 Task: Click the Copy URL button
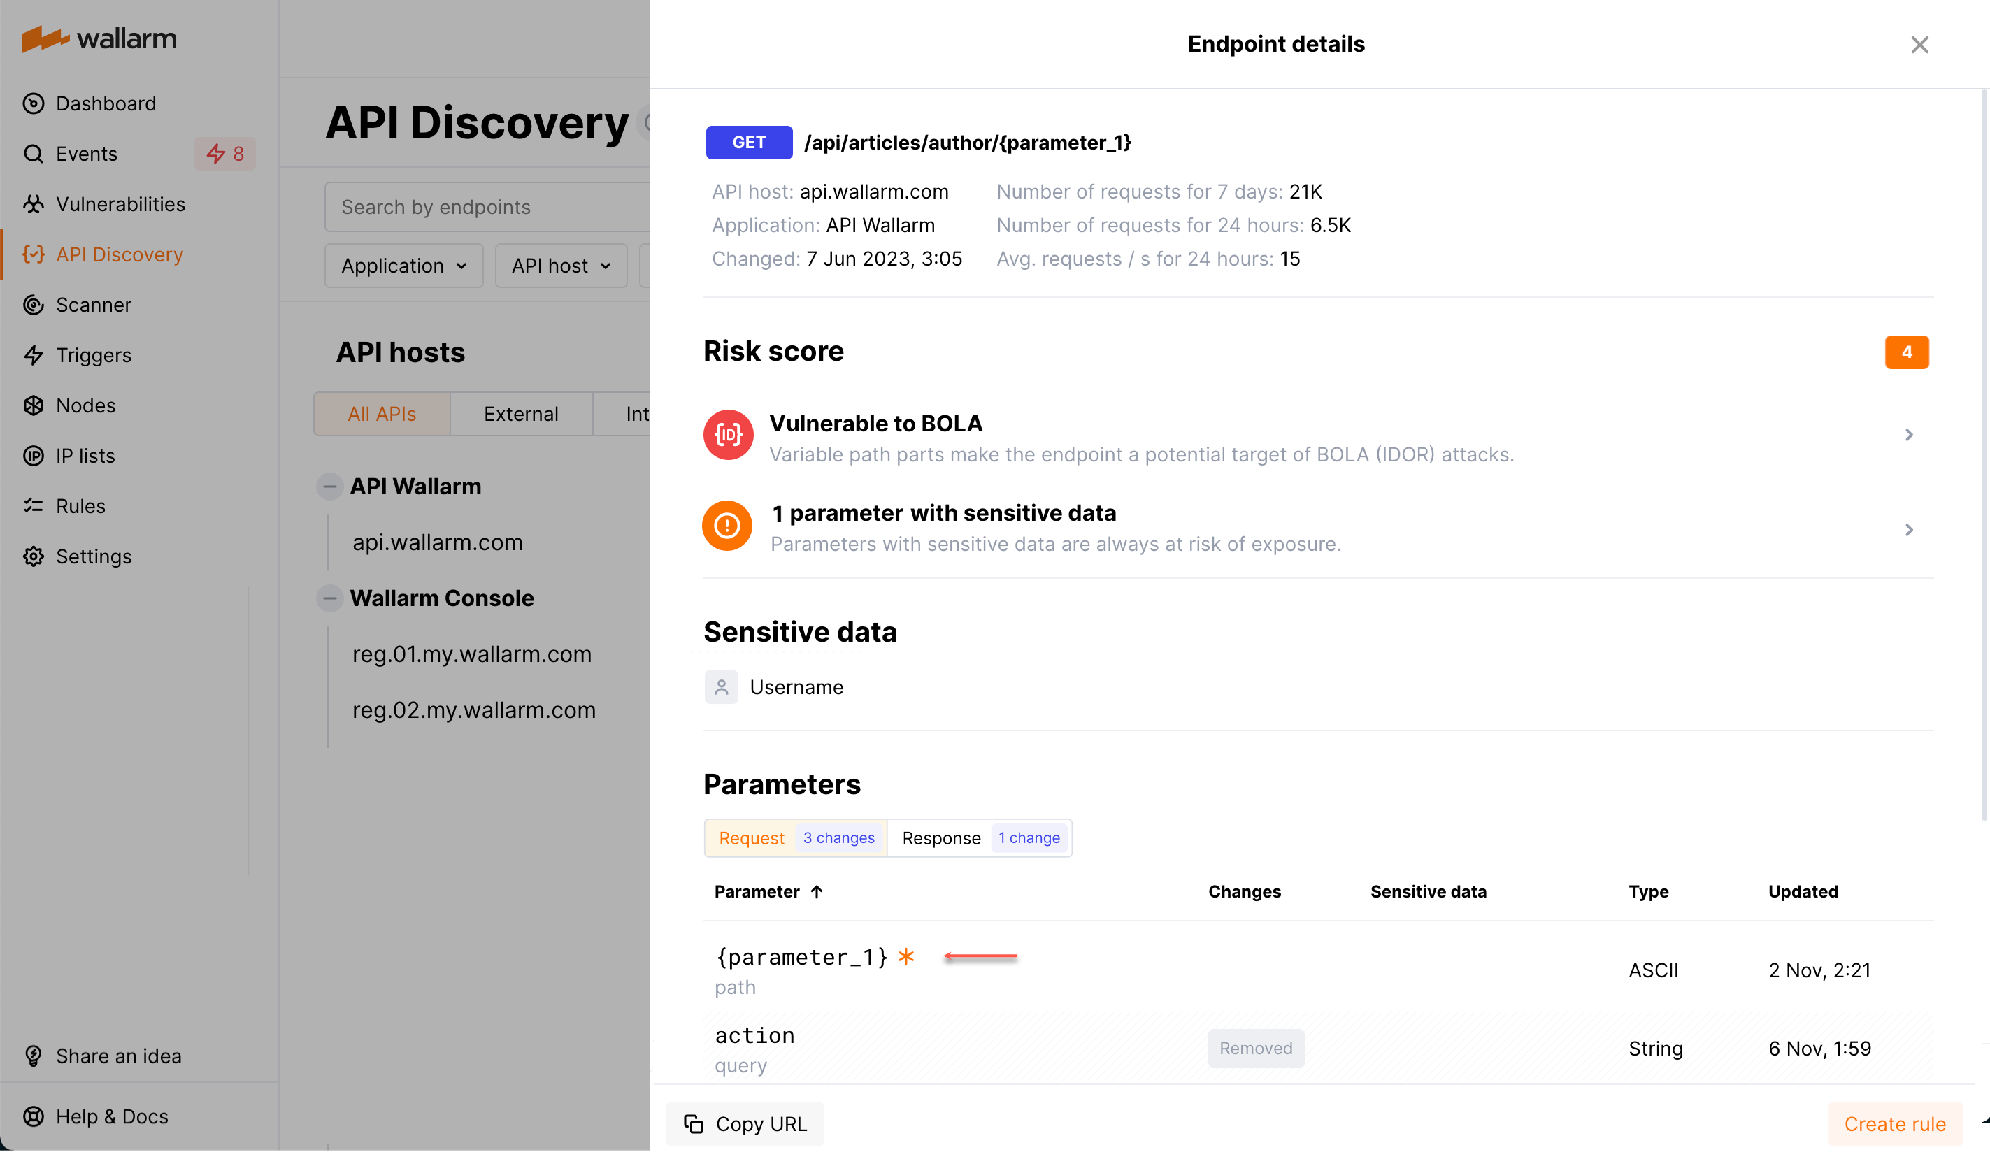click(x=745, y=1124)
